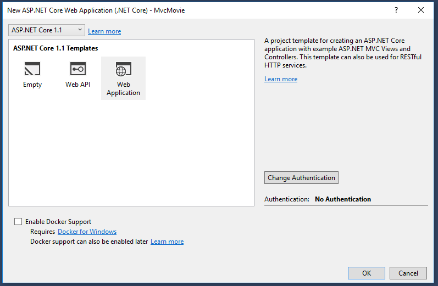The image size is (438, 286).
Task: Click the "Web Application" label text
Action: pyautogui.click(x=123, y=89)
